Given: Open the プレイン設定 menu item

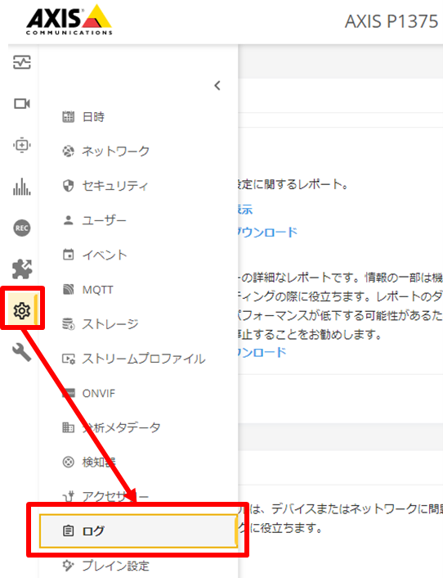Looking at the screenshot, I should coord(138,566).
